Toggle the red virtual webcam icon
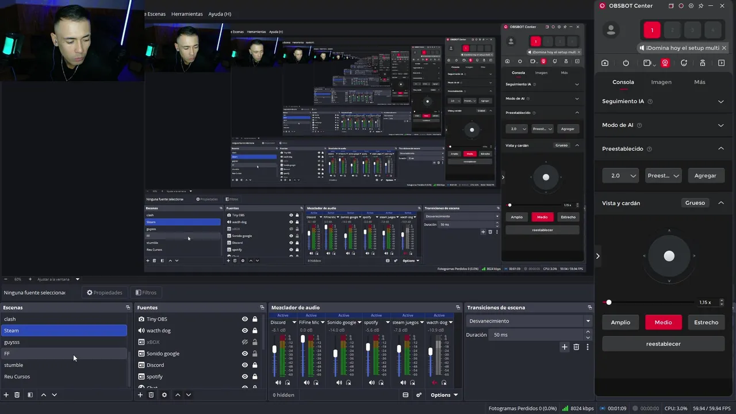The height and width of the screenshot is (414, 736). point(665,63)
